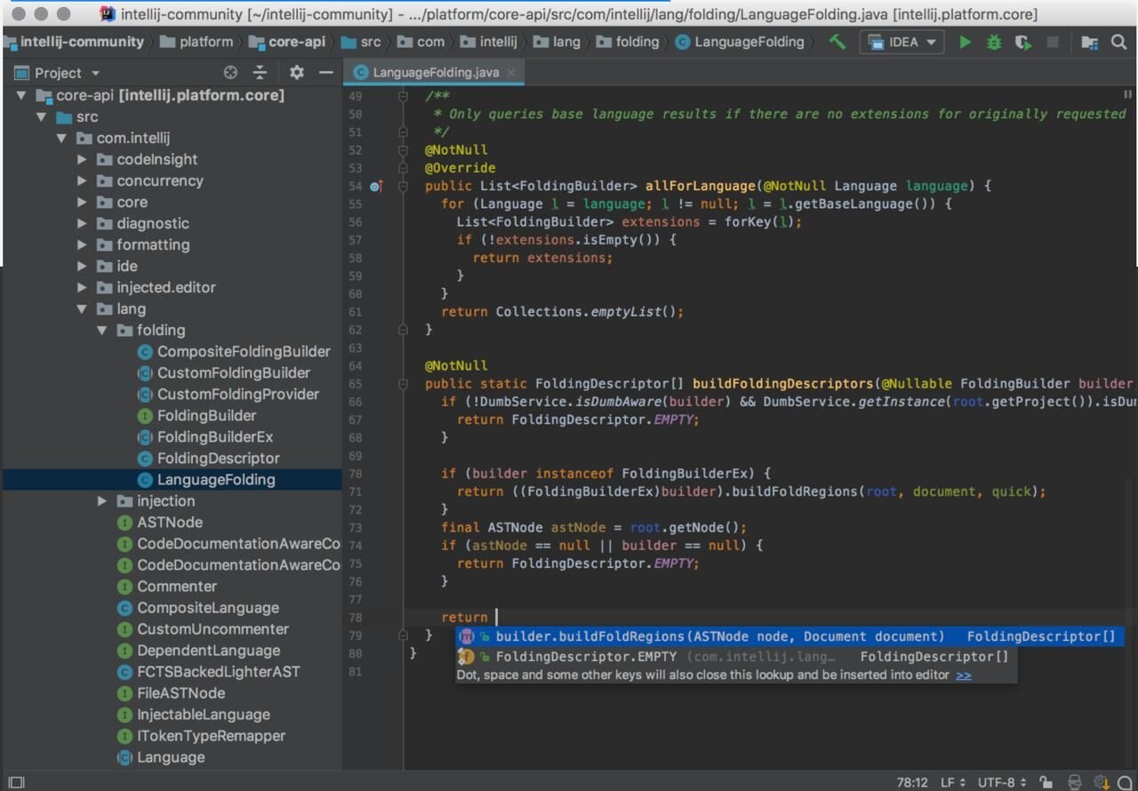The width and height of the screenshot is (1138, 791).
Task: Toggle tool window bars in bottom-left corner
Action: [x=16, y=782]
